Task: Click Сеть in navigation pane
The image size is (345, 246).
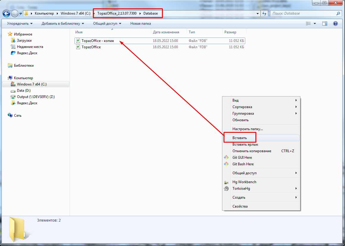Action: click(x=18, y=115)
